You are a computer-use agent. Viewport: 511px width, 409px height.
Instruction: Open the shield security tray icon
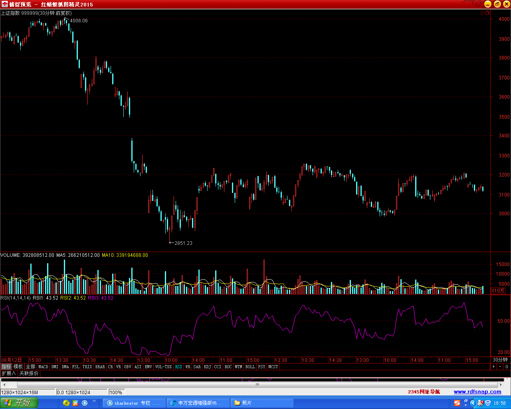tap(488, 403)
